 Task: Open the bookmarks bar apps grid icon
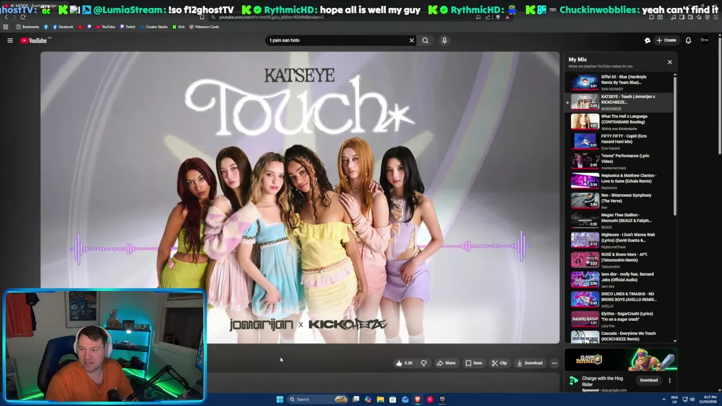pos(6,27)
